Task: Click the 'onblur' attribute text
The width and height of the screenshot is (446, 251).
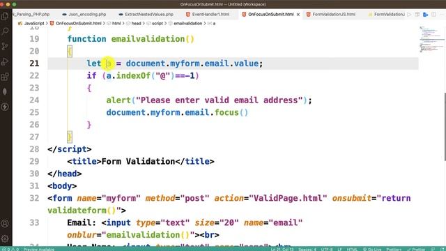Action: [82, 235]
